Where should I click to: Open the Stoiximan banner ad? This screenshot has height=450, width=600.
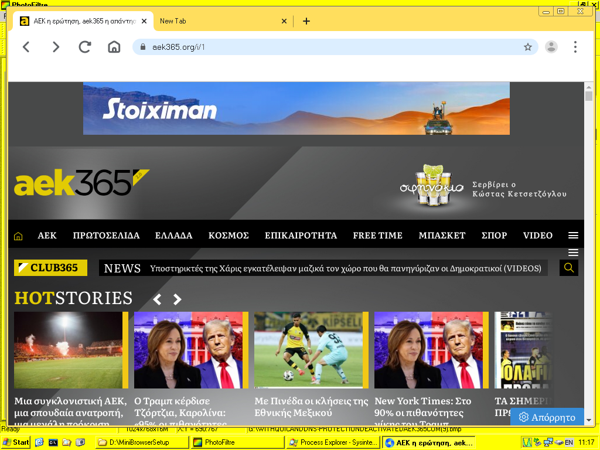click(296, 108)
